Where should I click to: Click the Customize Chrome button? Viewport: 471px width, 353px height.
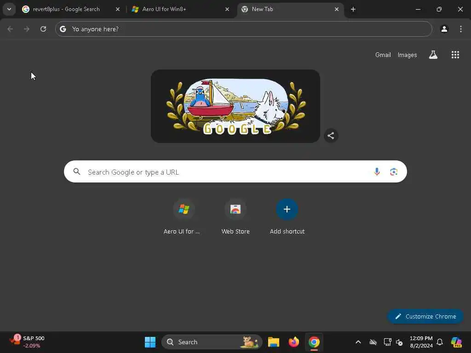[425, 316]
